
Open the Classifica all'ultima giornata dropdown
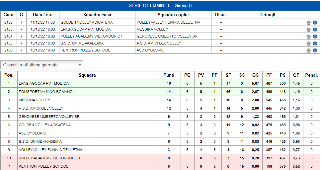pos(42,65)
